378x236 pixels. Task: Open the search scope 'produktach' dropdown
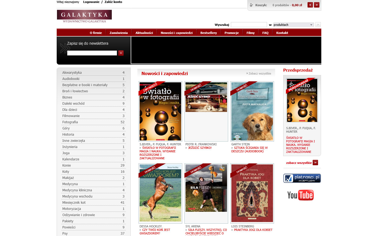(x=293, y=25)
